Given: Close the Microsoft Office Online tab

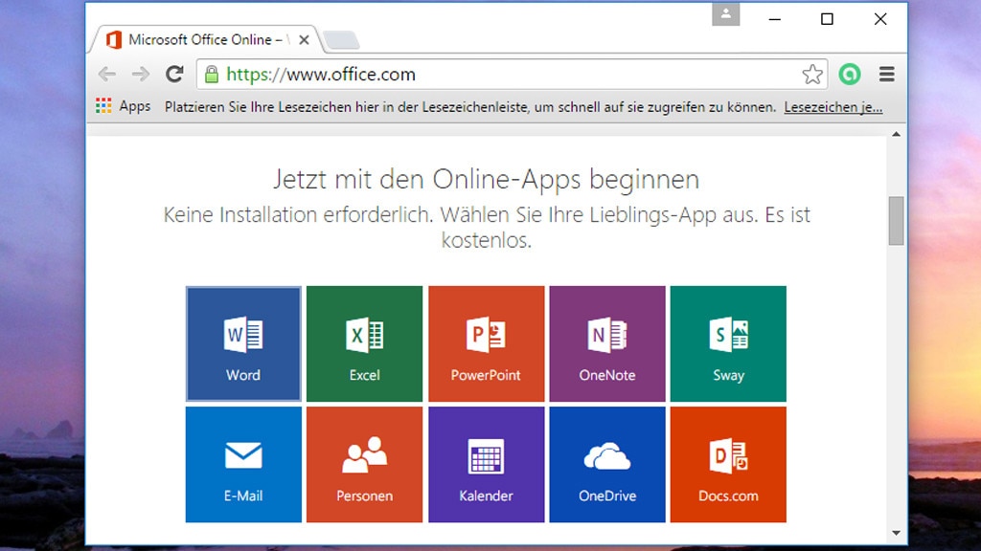Looking at the screenshot, I should pos(304,40).
